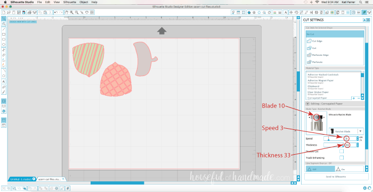
Task: Open the Object menu
Action: pyautogui.click(x=84, y=2)
